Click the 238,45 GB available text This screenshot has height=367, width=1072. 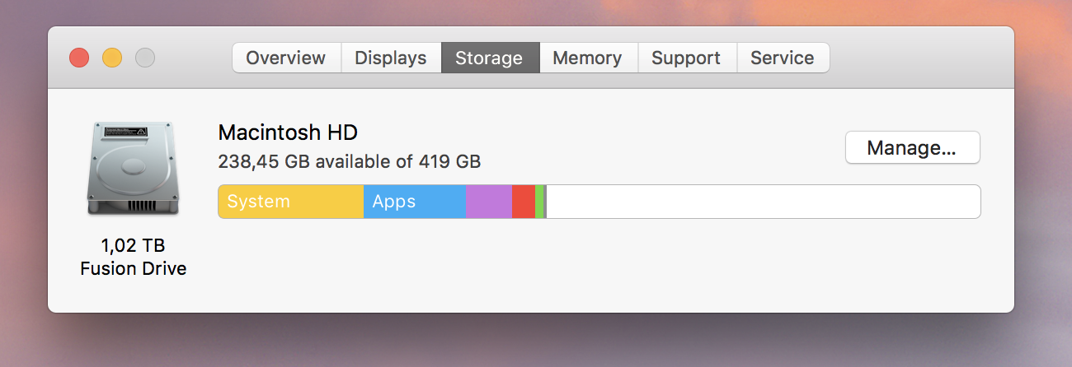(x=349, y=161)
